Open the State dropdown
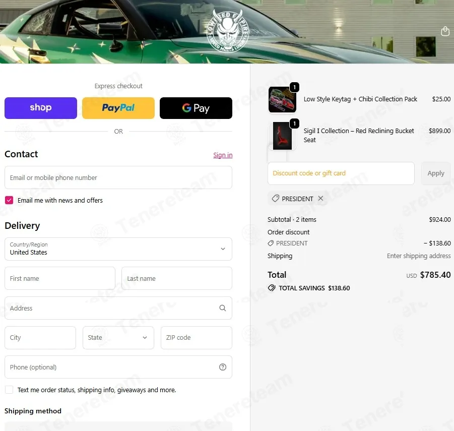 118,338
